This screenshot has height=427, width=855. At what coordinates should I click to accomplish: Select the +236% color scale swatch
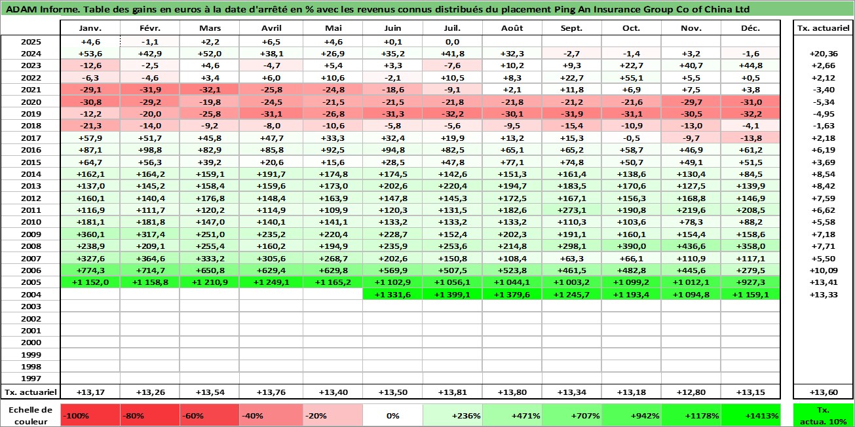(452, 415)
